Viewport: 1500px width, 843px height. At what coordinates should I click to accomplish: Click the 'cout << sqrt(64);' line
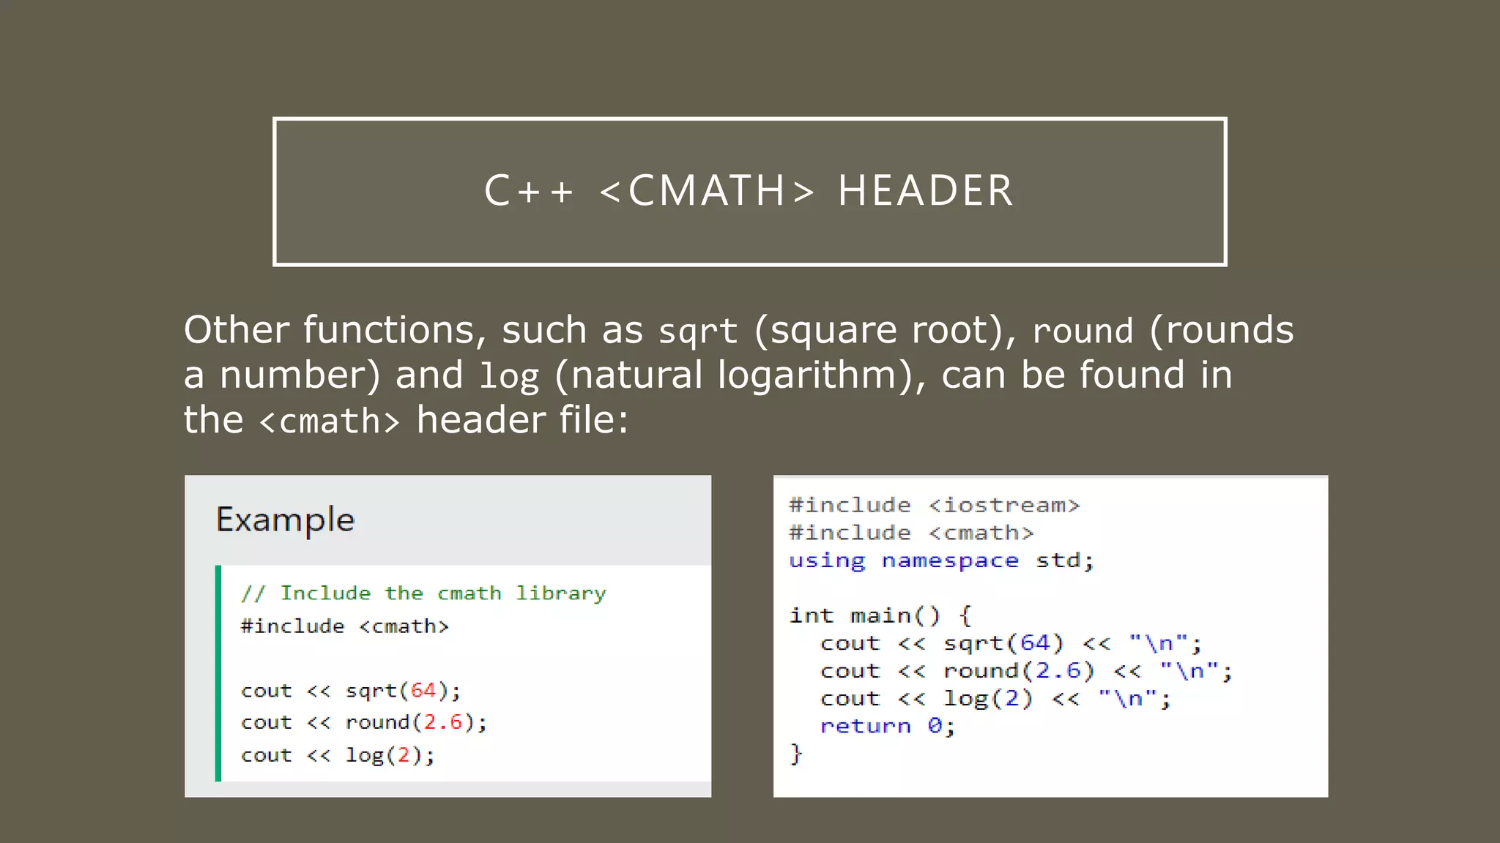(x=351, y=691)
